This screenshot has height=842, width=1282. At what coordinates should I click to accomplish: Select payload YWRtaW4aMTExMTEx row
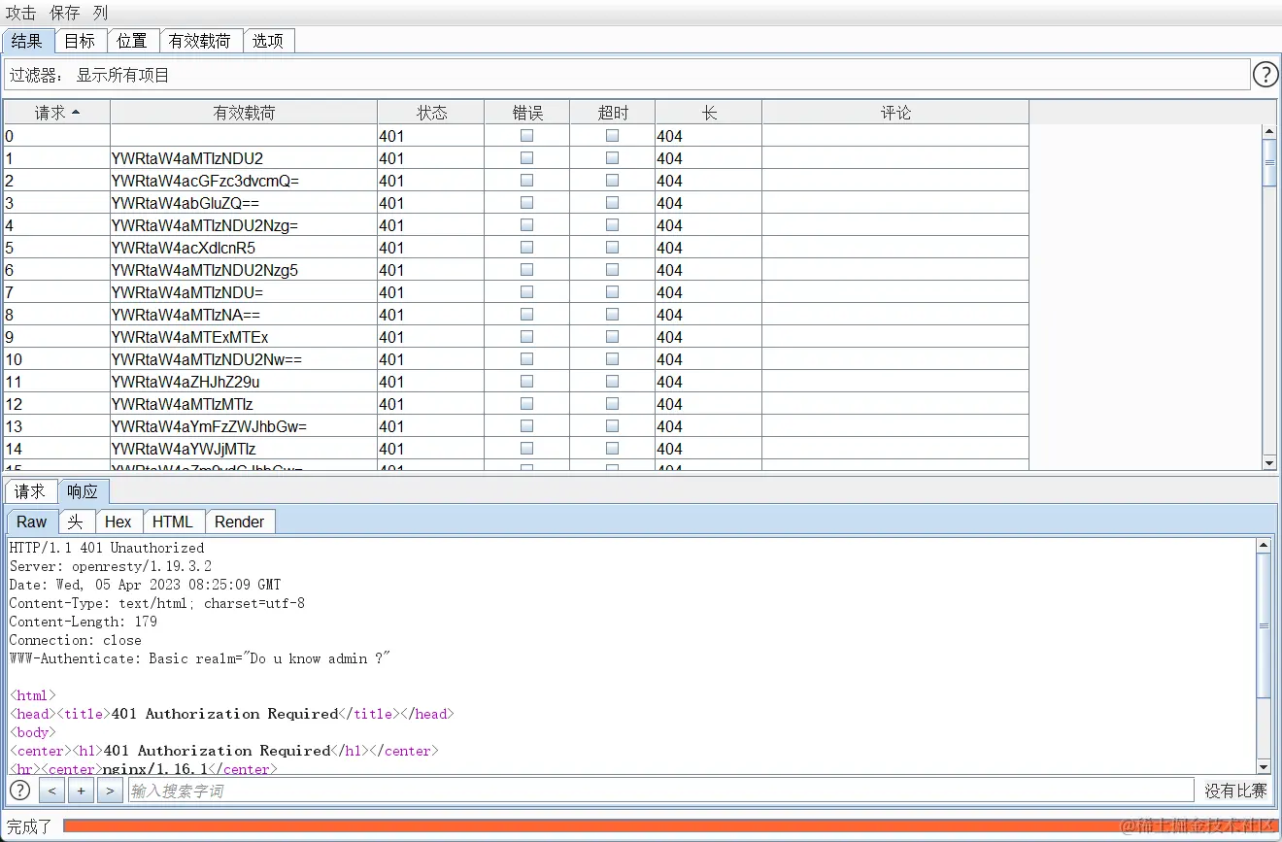[x=516, y=337]
